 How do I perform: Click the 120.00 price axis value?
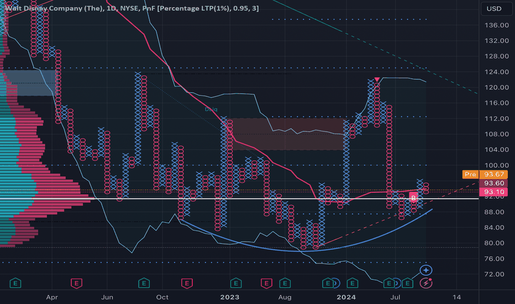click(496, 87)
